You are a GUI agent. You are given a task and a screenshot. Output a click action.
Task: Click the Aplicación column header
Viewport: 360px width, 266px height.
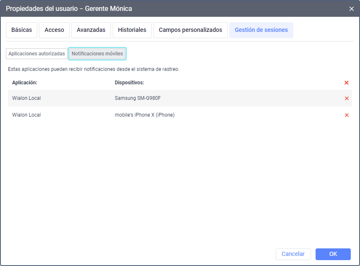25,83
